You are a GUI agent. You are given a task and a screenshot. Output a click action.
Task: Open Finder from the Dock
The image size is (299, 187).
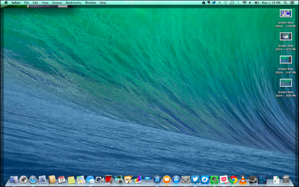pyautogui.click(x=14, y=180)
